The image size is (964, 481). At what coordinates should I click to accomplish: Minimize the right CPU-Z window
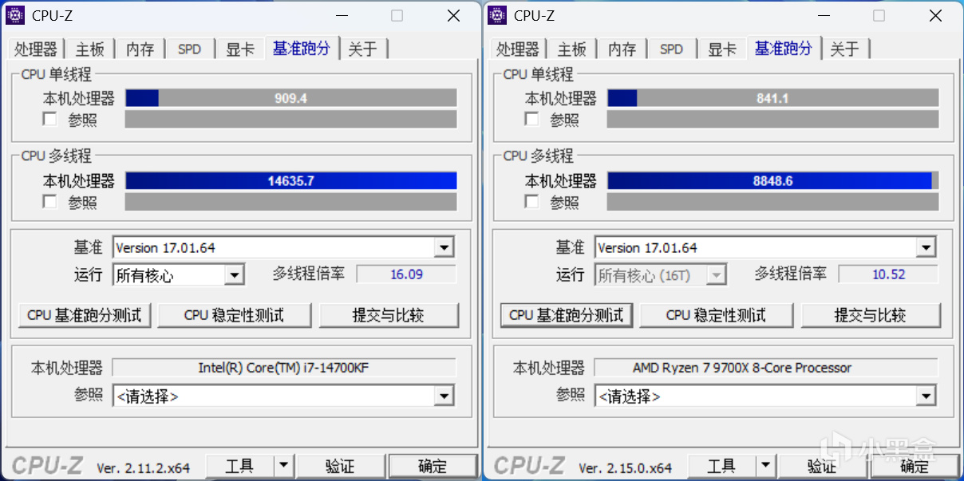coord(824,15)
